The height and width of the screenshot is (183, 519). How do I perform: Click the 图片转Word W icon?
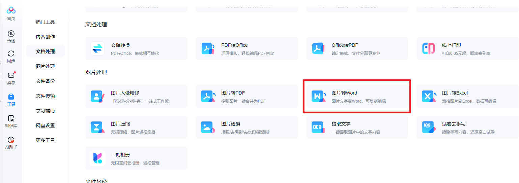coord(318,96)
